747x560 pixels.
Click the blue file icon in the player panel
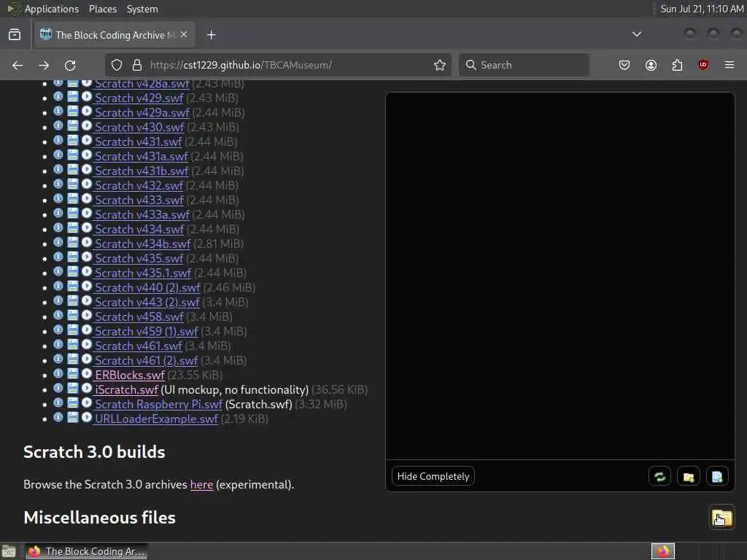pyautogui.click(x=717, y=476)
